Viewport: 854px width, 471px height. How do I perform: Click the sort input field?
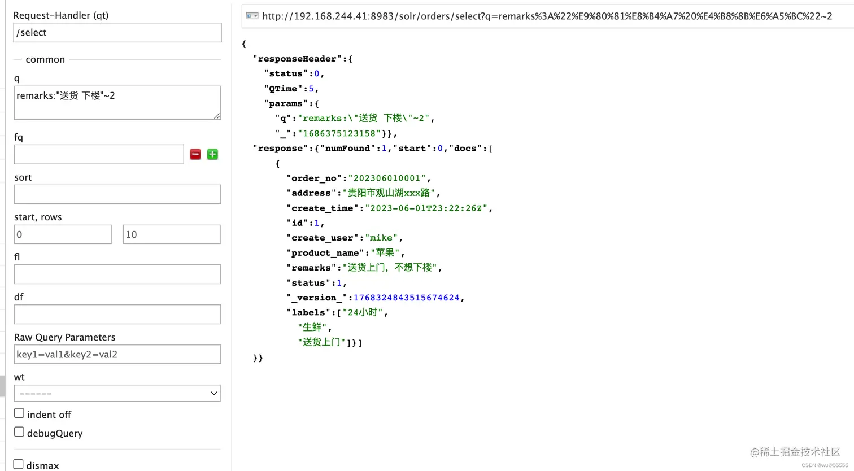pos(117,194)
